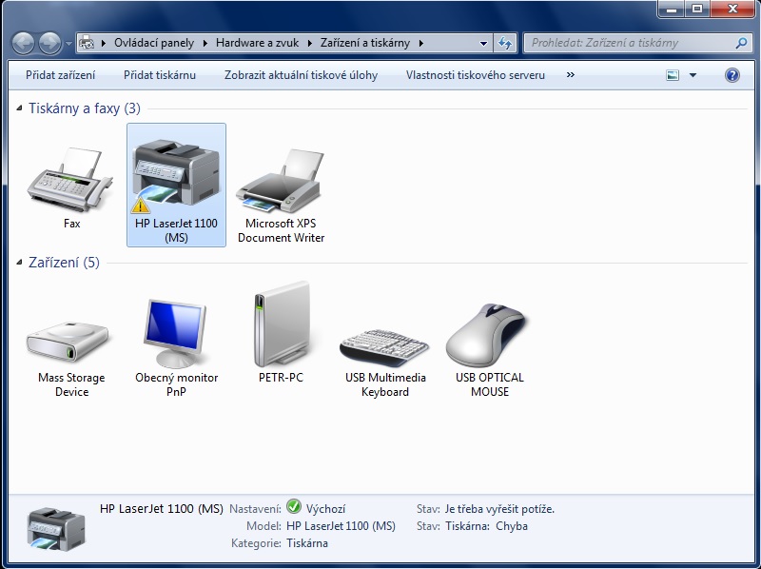
Task: Click the search magnifier icon
Action: point(741,43)
